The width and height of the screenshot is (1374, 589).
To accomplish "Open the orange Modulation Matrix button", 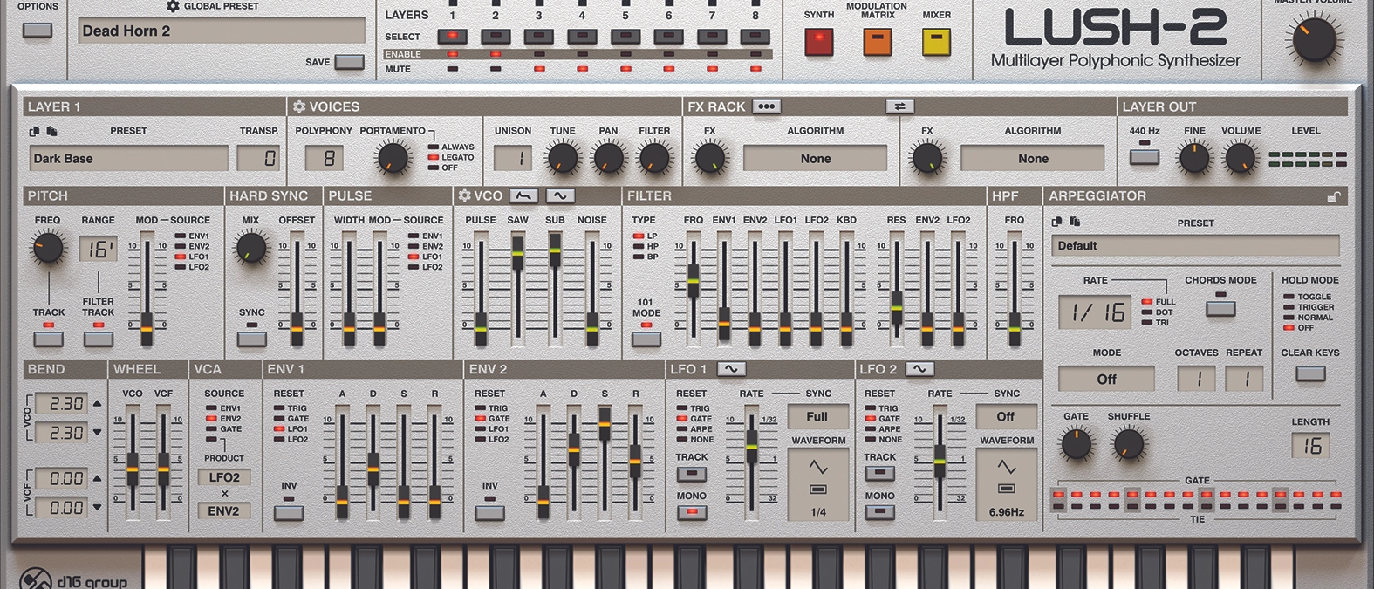I will click(878, 41).
